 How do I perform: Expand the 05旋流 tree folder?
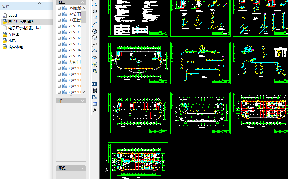pos(59,8)
